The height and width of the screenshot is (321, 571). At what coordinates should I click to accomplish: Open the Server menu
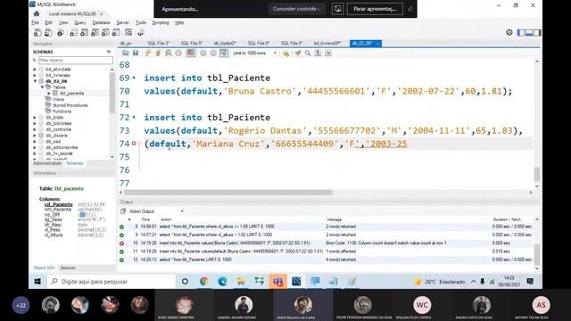tap(123, 22)
